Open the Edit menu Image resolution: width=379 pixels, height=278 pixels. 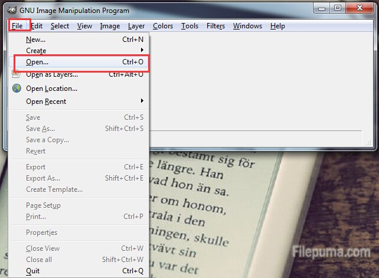pyautogui.click(x=37, y=26)
